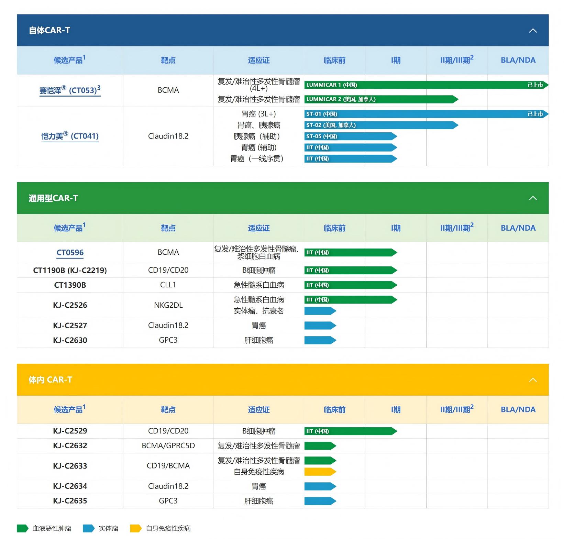Select the KJ-C2630 product name
The width and height of the screenshot is (564, 539).
tap(70, 340)
